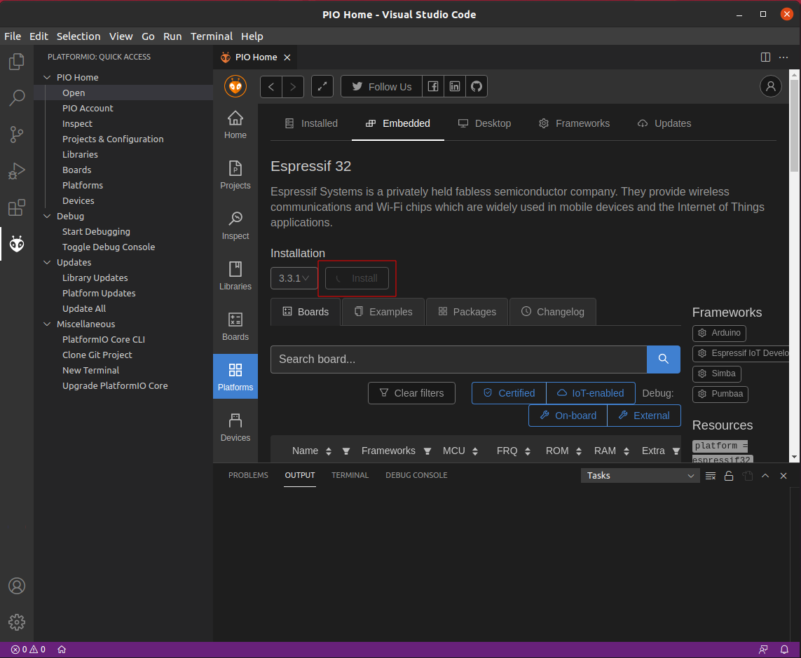Collapse the Miscellaneous tree section

48,324
